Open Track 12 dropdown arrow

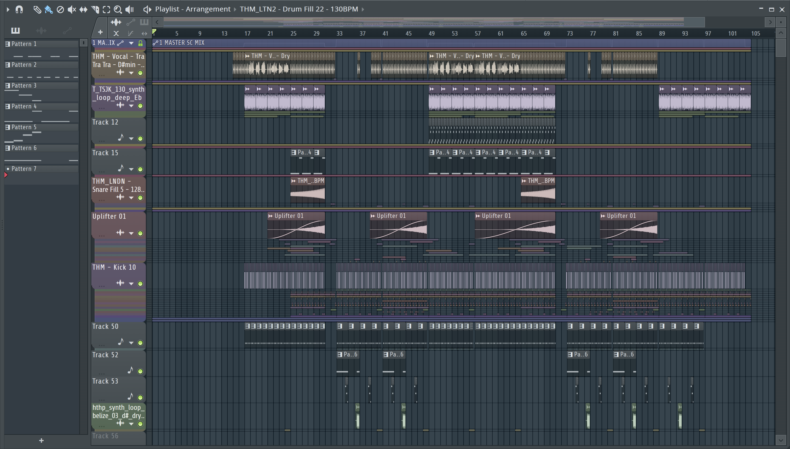(131, 139)
